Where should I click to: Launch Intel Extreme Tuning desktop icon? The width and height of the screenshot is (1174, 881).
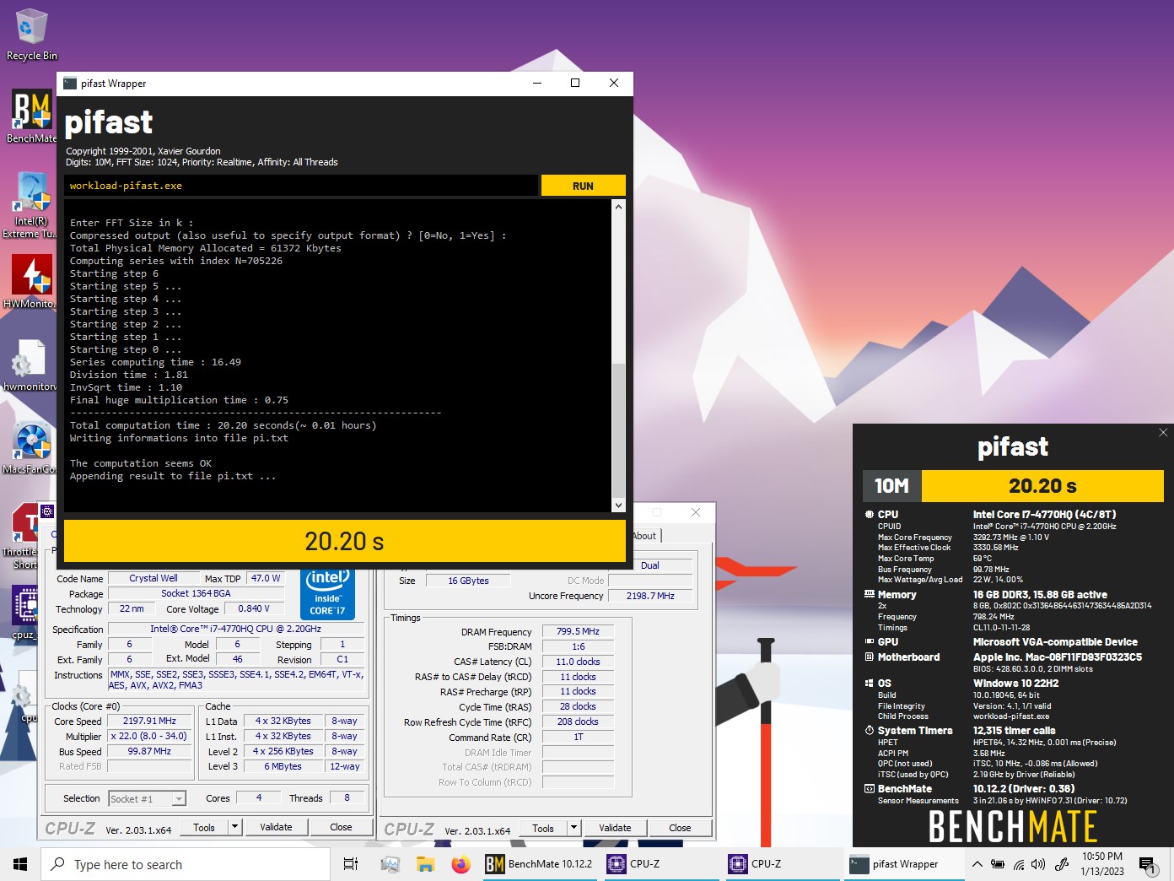(x=31, y=204)
